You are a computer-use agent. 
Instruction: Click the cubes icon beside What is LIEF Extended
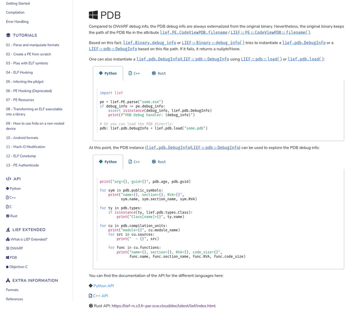[8, 239]
